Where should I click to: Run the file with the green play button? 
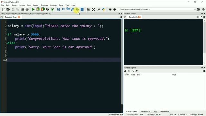(x=33, y=9)
